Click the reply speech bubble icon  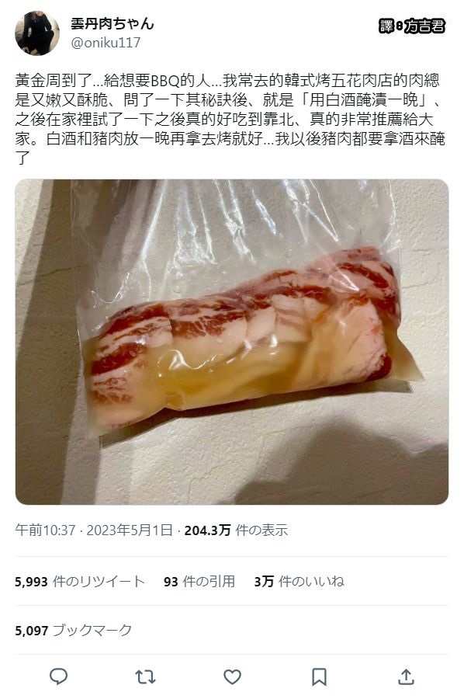58,676
